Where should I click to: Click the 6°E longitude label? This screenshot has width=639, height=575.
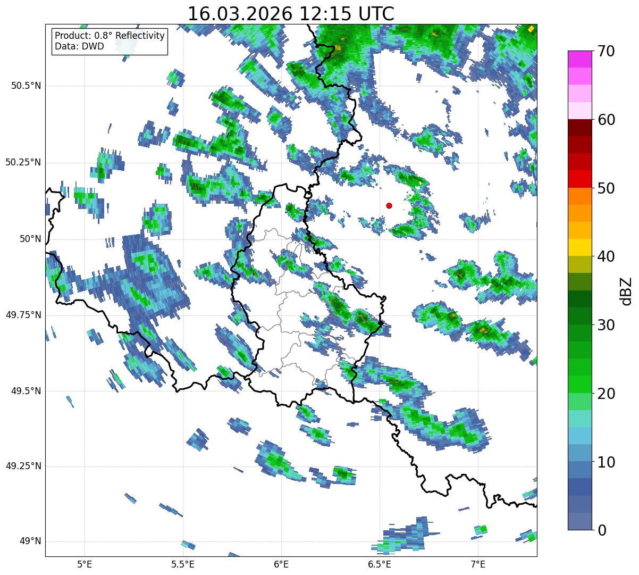[281, 564]
